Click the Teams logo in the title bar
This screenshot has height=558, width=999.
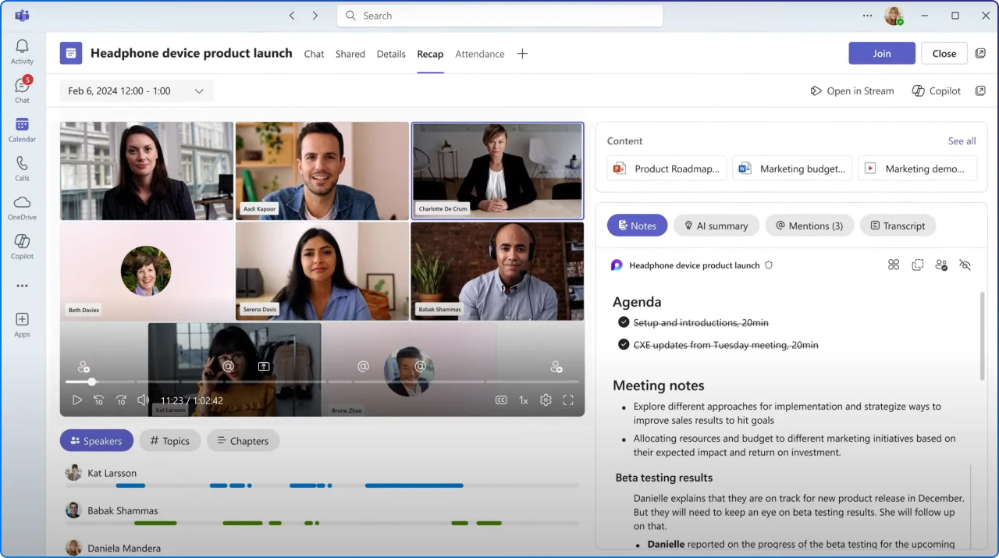point(22,16)
